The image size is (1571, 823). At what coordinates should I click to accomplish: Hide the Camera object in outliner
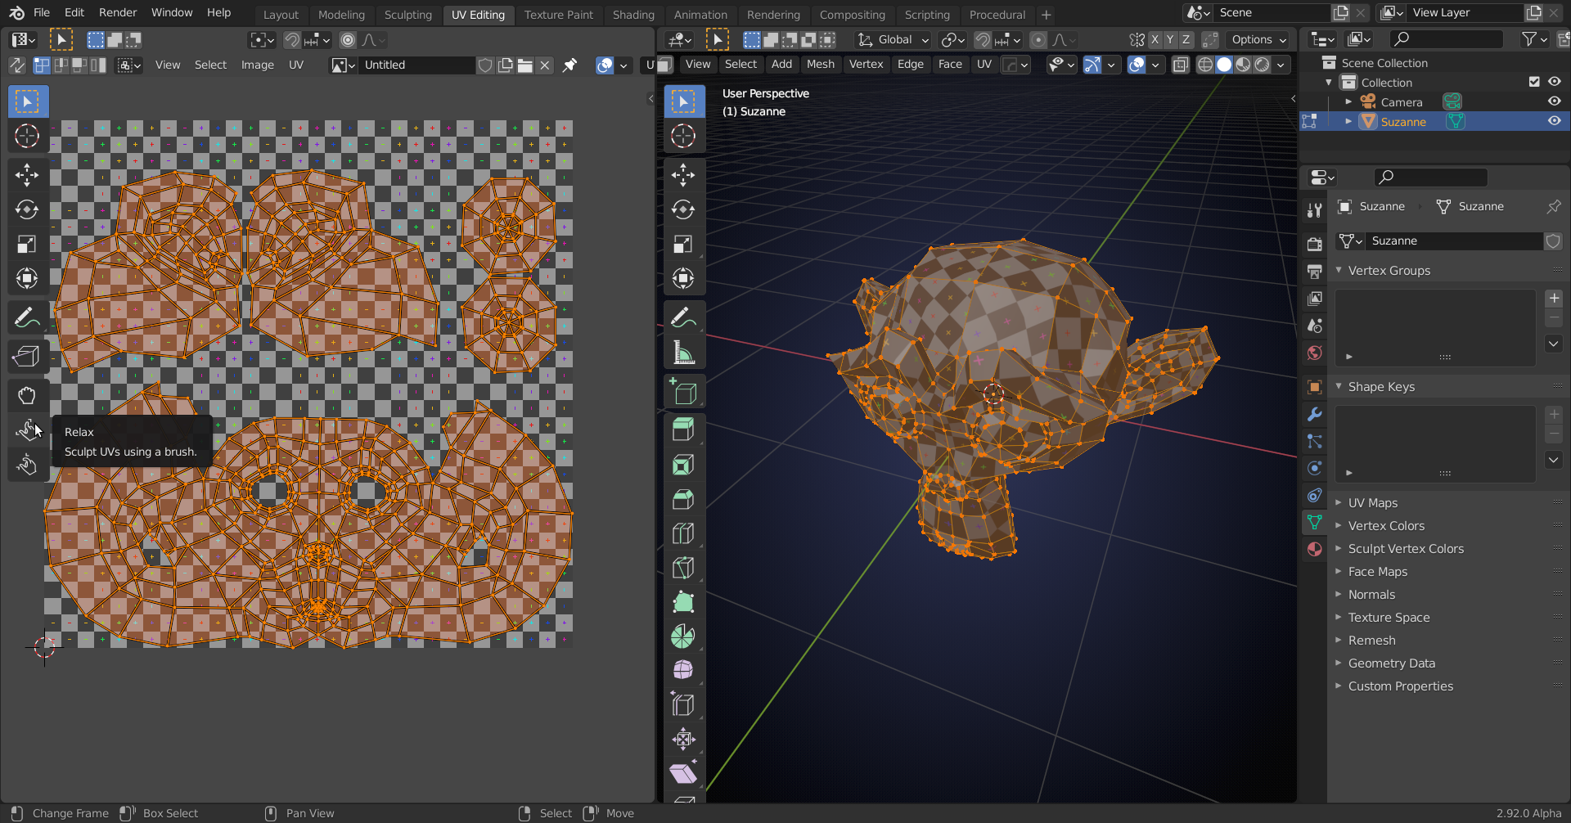1554,101
